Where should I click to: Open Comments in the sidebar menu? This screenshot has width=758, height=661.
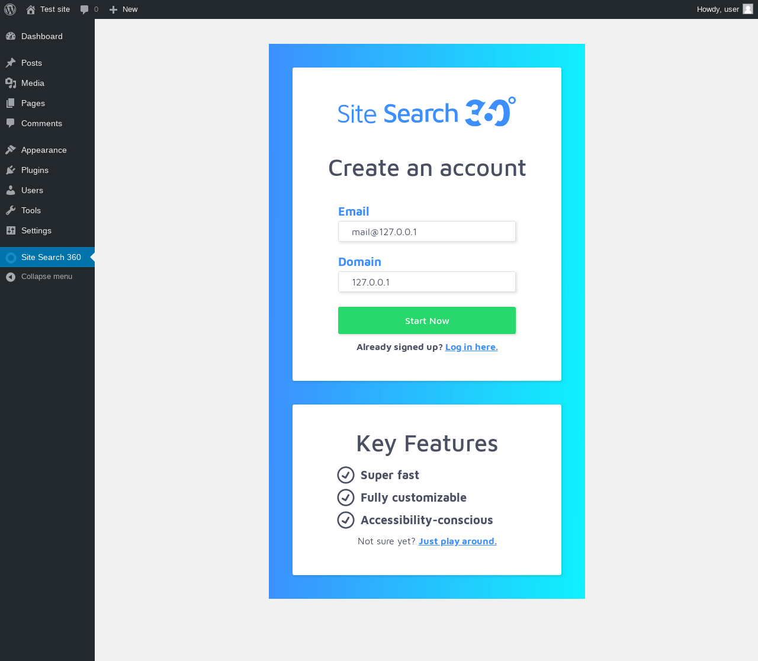click(x=47, y=123)
